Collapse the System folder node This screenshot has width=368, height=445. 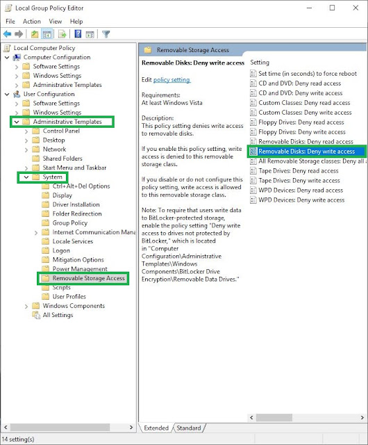pyautogui.click(x=26, y=177)
